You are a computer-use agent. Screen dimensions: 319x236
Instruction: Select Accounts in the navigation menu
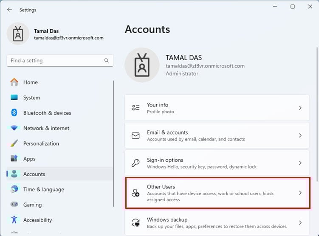click(x=34, y=174)
